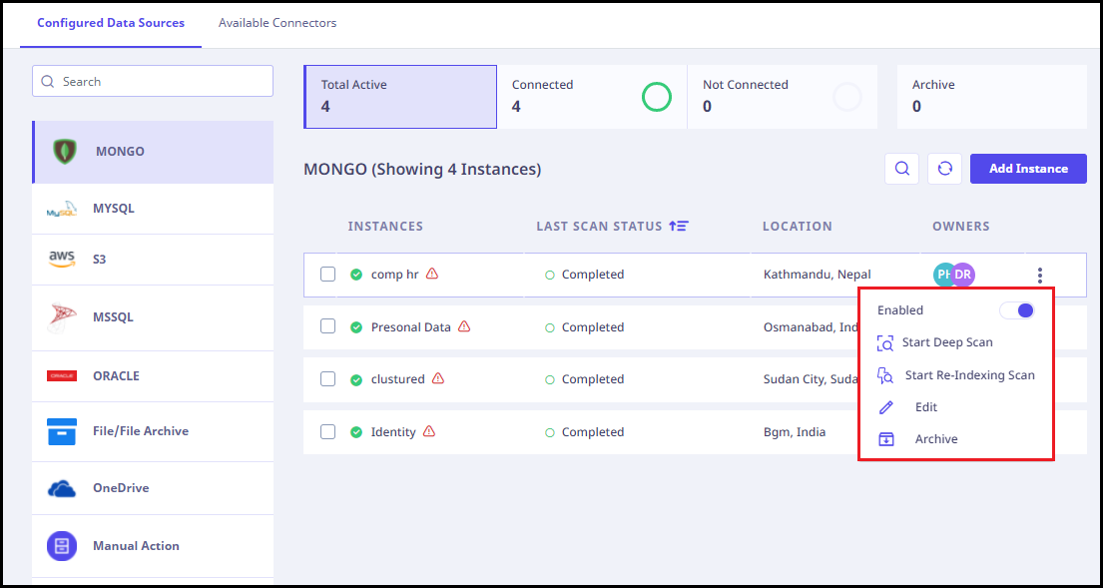Choose Start Re-Indexing Scan option

point(969,375)
